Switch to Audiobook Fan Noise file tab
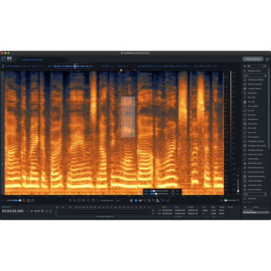 point(32,60)
